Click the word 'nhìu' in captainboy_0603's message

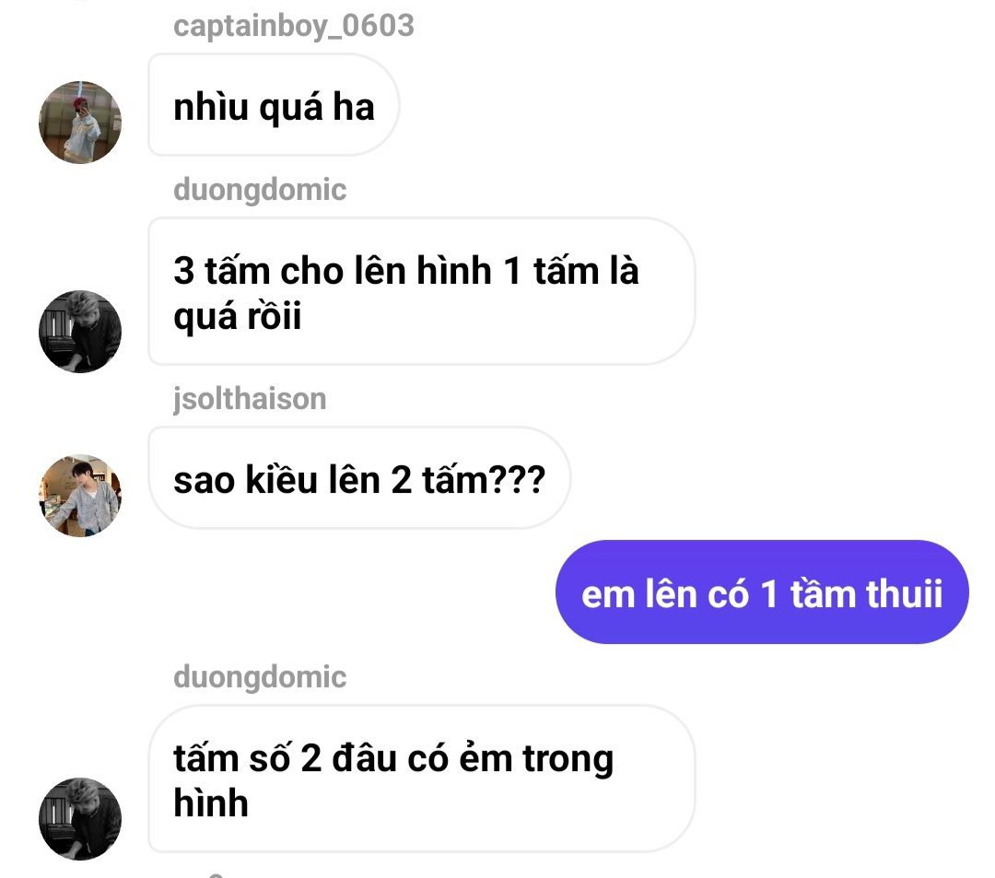211,107
